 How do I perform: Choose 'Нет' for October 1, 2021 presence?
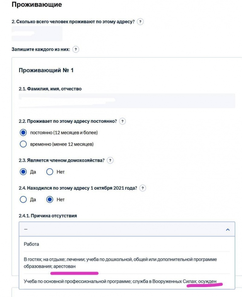(50, 199)
